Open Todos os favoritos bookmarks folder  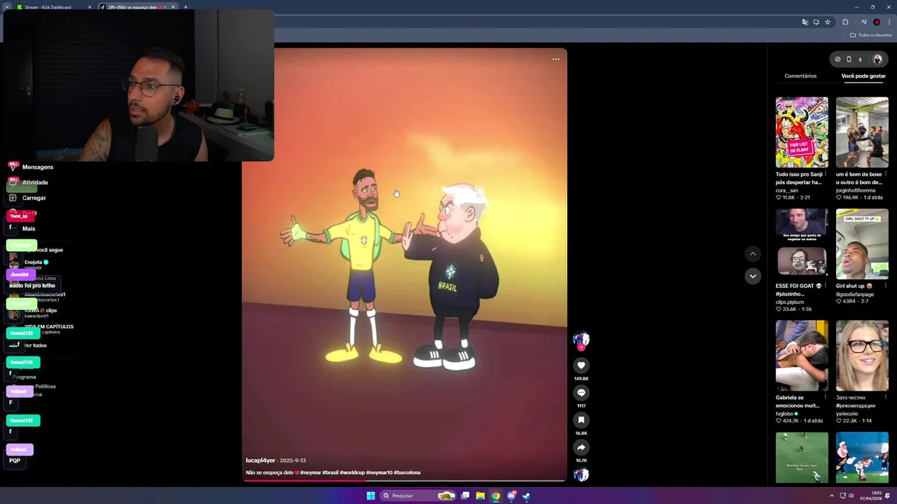[x=871, y=35]
